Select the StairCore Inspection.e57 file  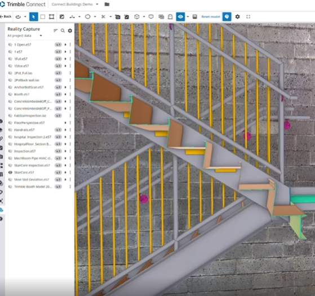tap(32, 166)
